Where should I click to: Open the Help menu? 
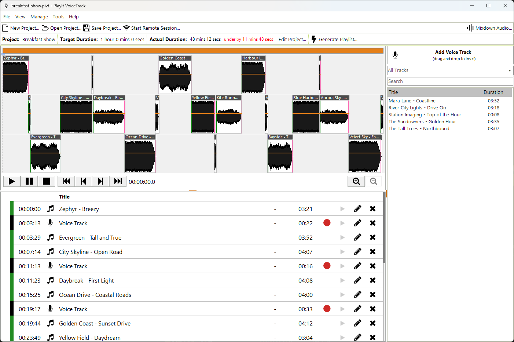74,17
